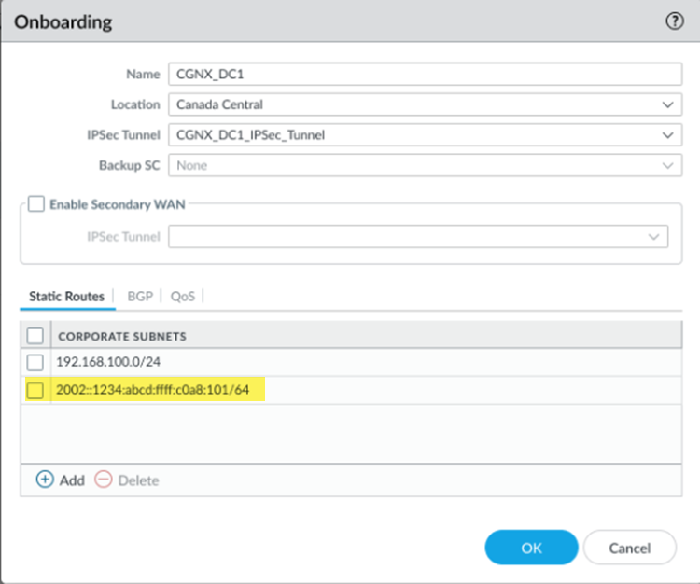Click the plus icon to add route

(45, 480)
